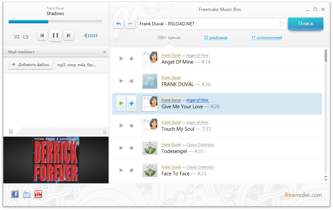The width and height of the screenshot is (333, 210).
Task: Collapse the album art panel chevron
Action: [105, 132]
